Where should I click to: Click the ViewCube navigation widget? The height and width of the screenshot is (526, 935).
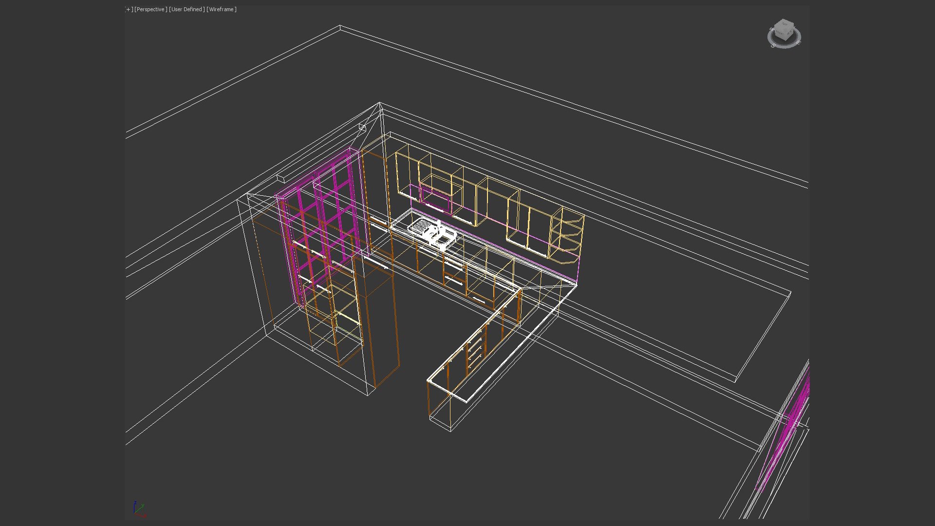784,34
